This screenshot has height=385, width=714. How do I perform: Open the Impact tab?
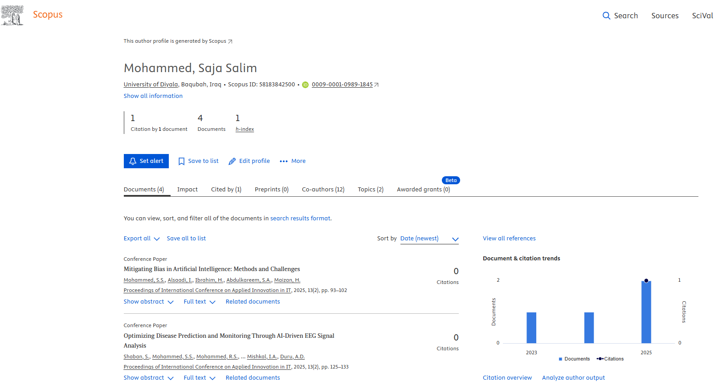[187, 190]
